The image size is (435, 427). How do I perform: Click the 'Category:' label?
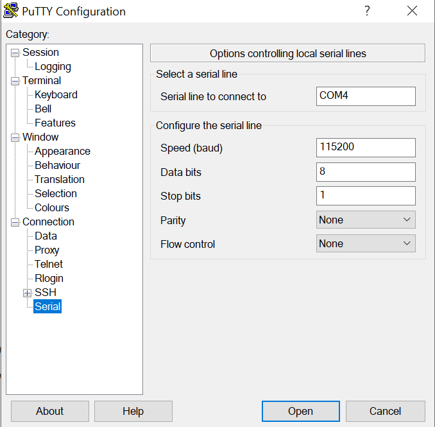click(x=27, y=35)
